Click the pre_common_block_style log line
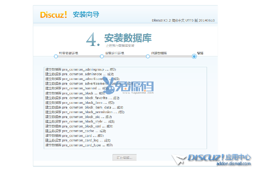 tap(80, 122)
